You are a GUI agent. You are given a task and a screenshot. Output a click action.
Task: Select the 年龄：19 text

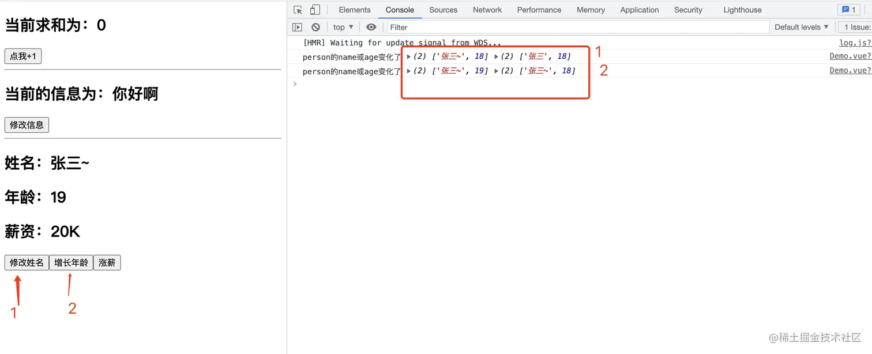pyautogui.click(x=35, y=197)
